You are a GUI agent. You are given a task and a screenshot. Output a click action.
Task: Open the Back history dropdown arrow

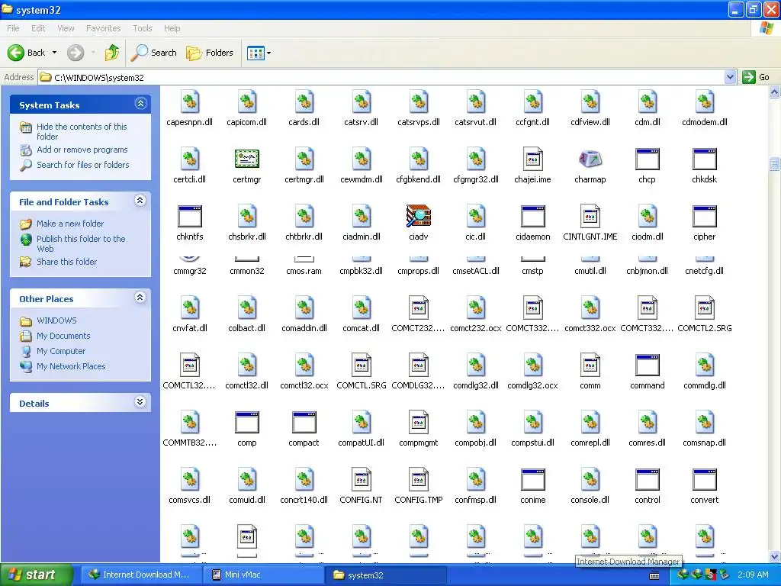click(54, 53)
